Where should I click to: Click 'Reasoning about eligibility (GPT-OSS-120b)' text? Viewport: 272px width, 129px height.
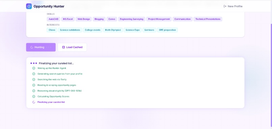[59, 91]
